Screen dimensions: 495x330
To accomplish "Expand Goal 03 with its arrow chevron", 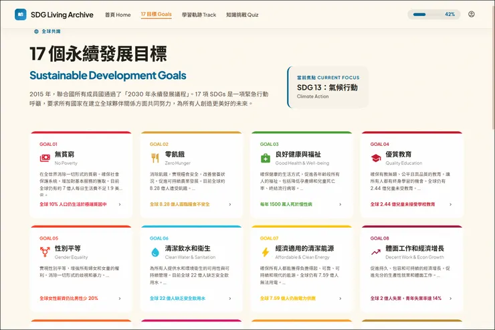I will (x=340, y=204).
